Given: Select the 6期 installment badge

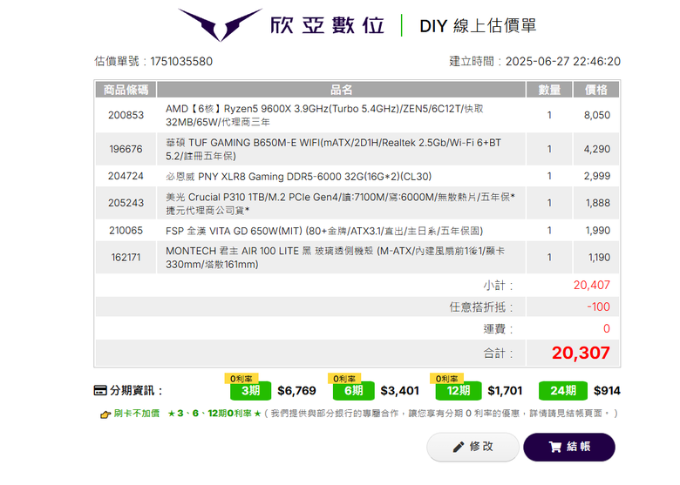Looking at the screenshot, I should coord(353,391).
